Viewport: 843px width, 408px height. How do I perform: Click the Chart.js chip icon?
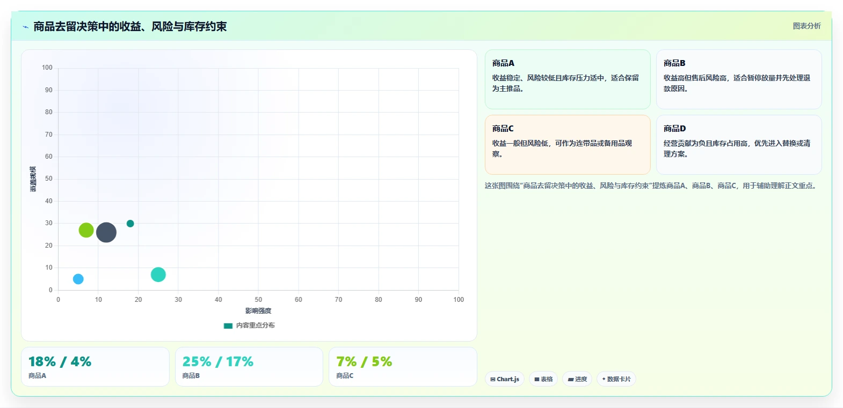(x=493, y=379)
